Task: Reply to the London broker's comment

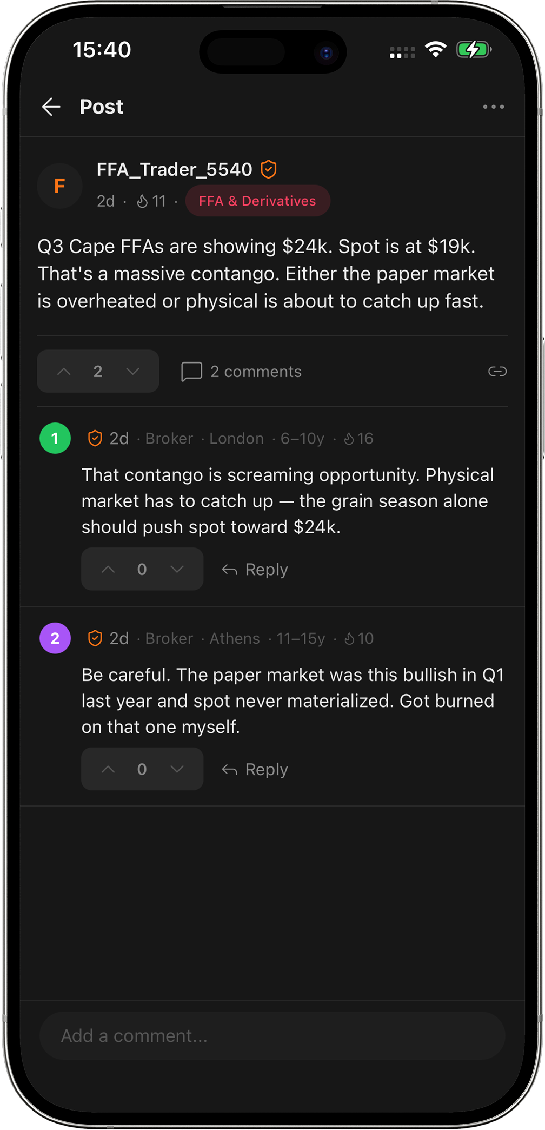Action: point(254,569)
